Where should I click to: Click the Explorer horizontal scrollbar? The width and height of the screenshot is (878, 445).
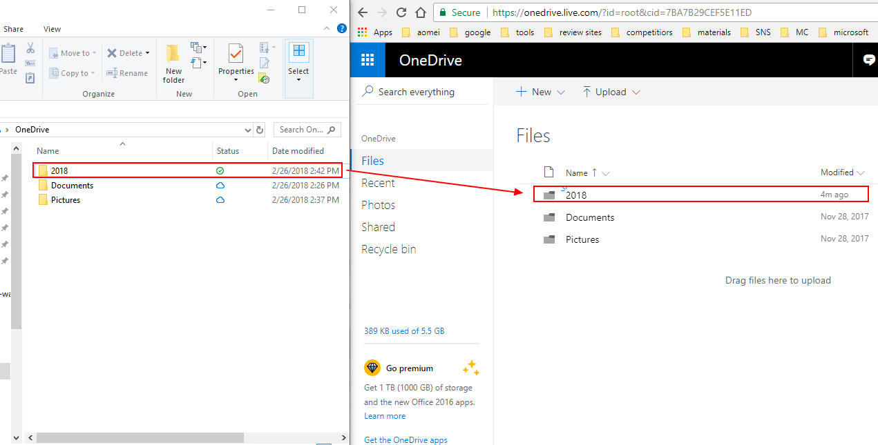pos(140,437)
